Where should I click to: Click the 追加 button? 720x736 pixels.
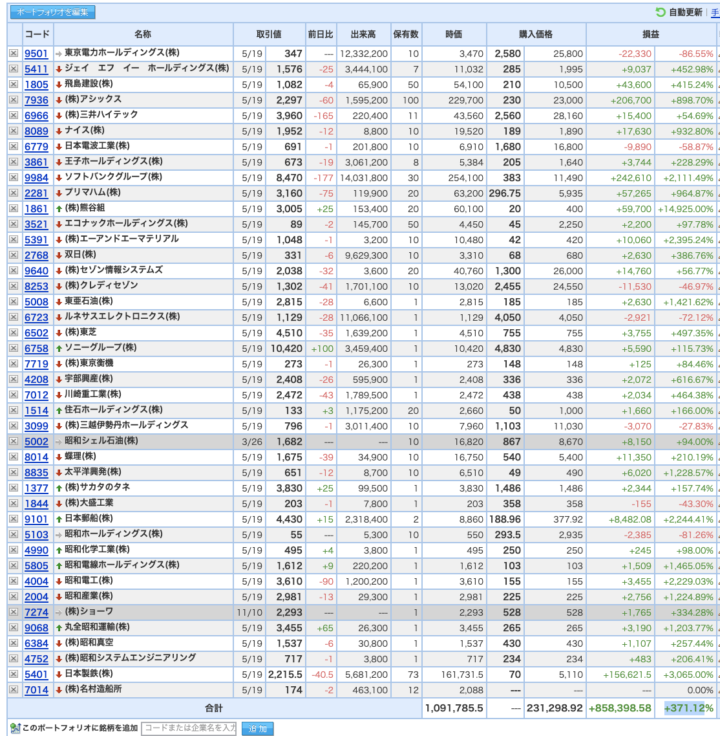pyautogui.click(x=257, y=728)
